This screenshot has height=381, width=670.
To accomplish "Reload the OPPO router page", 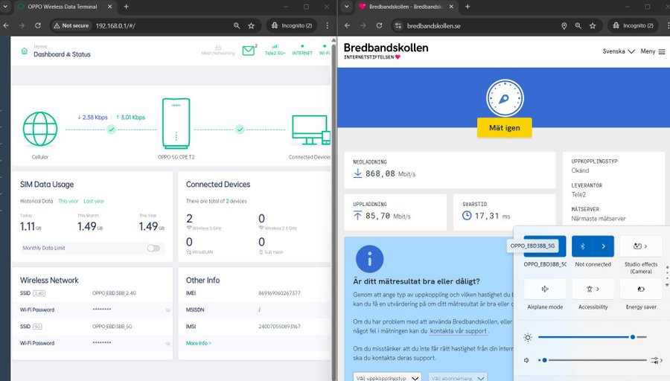I will point(39,25).
